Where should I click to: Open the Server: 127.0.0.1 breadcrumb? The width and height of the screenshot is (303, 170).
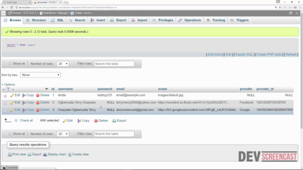pos(24,13)
